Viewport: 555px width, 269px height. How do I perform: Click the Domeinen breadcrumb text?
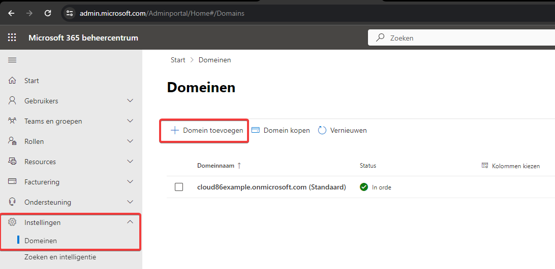214,60
